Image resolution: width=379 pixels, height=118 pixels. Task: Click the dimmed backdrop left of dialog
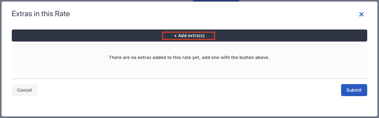pos(1,59)
